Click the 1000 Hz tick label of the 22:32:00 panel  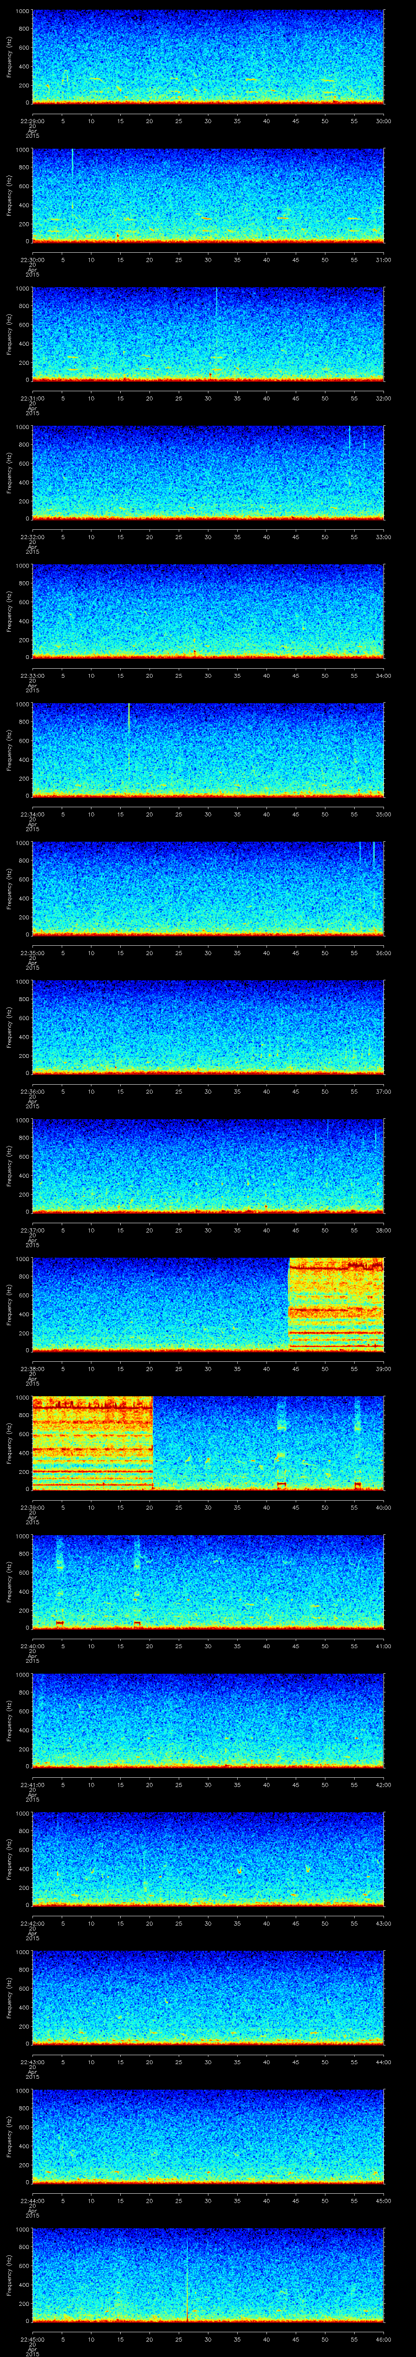pos(22,427)
